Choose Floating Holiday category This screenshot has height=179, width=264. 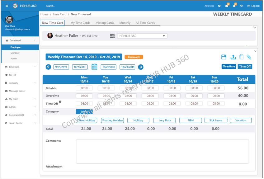112,120
